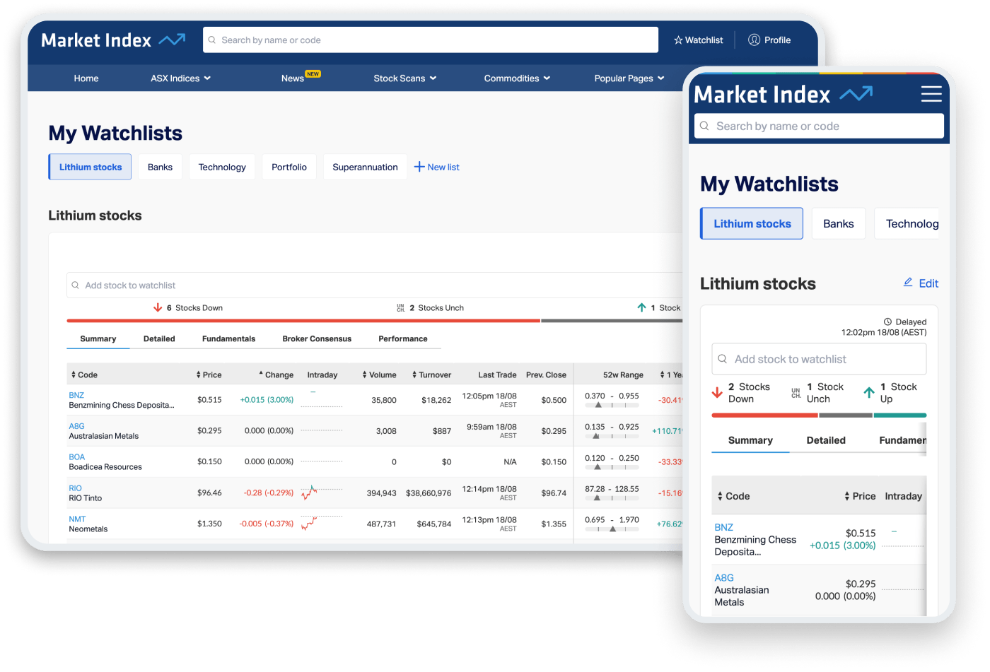Open BOA stock link

click(x=76, y=457)
